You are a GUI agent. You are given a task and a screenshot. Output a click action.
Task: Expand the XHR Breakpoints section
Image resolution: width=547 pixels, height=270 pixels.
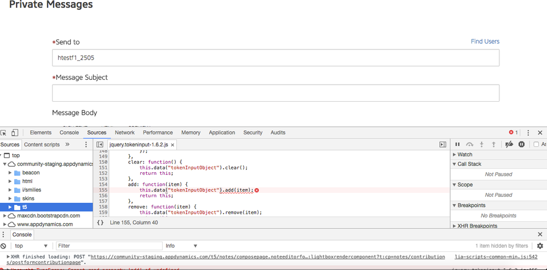tap(454, 226)
